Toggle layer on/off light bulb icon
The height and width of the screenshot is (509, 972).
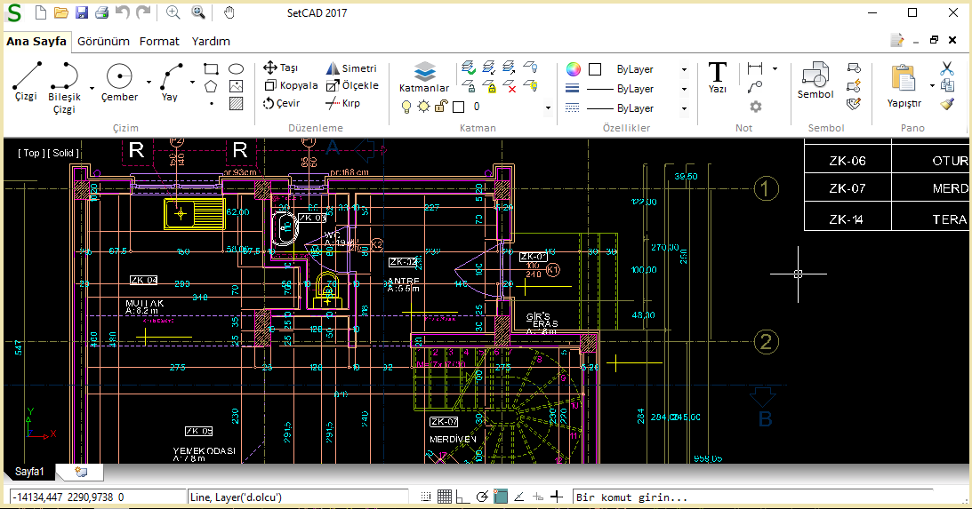click(x=406, y=107)
